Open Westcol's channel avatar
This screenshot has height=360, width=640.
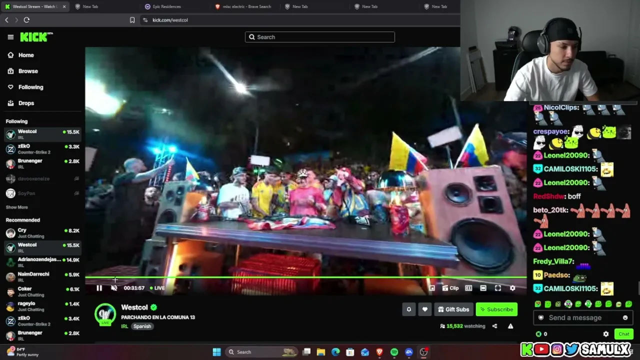(105, 314)
